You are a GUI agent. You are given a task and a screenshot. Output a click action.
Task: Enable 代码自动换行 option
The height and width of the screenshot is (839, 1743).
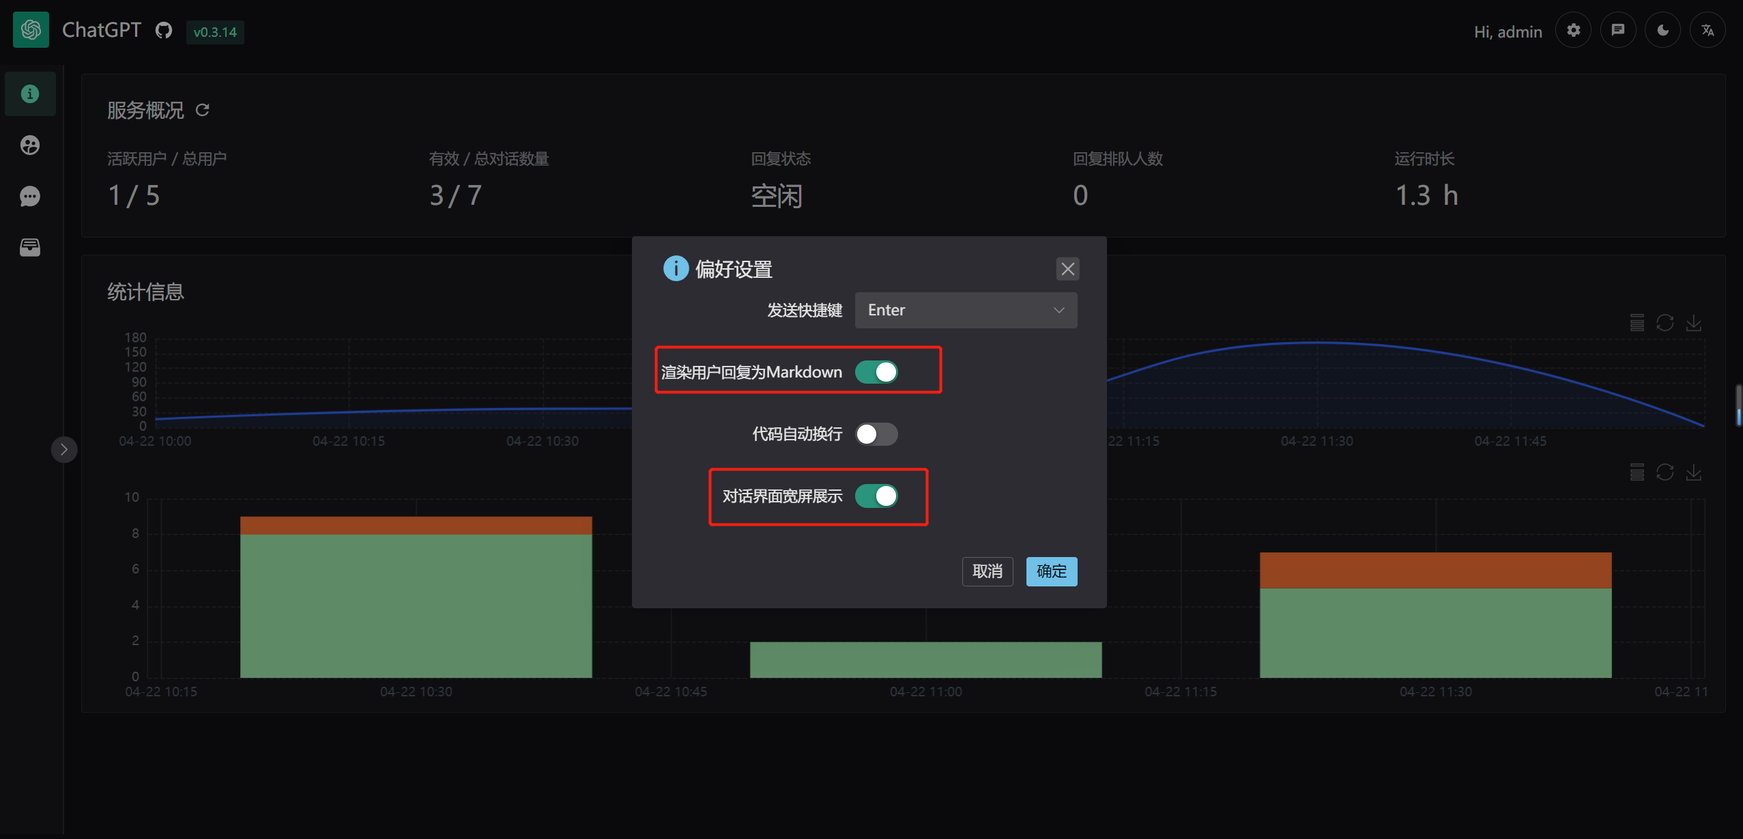tap(877, 433)
